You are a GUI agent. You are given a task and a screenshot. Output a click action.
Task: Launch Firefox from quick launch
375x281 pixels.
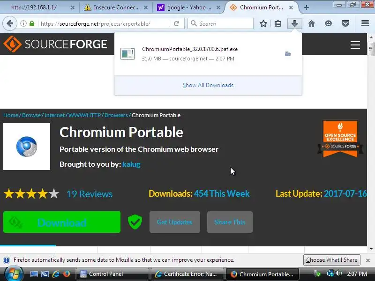pos(67,274)
